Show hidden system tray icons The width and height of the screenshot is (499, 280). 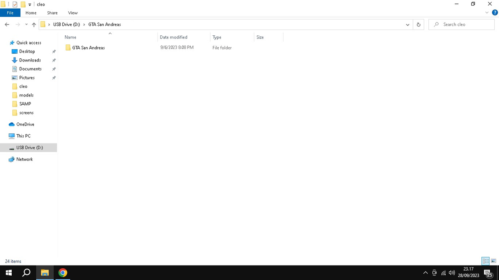425,273
